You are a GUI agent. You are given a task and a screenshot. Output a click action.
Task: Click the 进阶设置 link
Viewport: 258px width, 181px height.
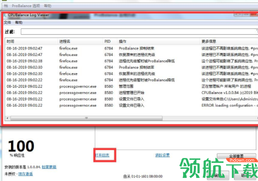coord(162,155)
